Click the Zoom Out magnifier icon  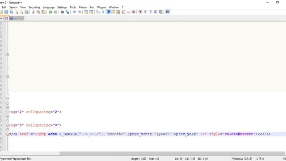click(x=80, y=12)
